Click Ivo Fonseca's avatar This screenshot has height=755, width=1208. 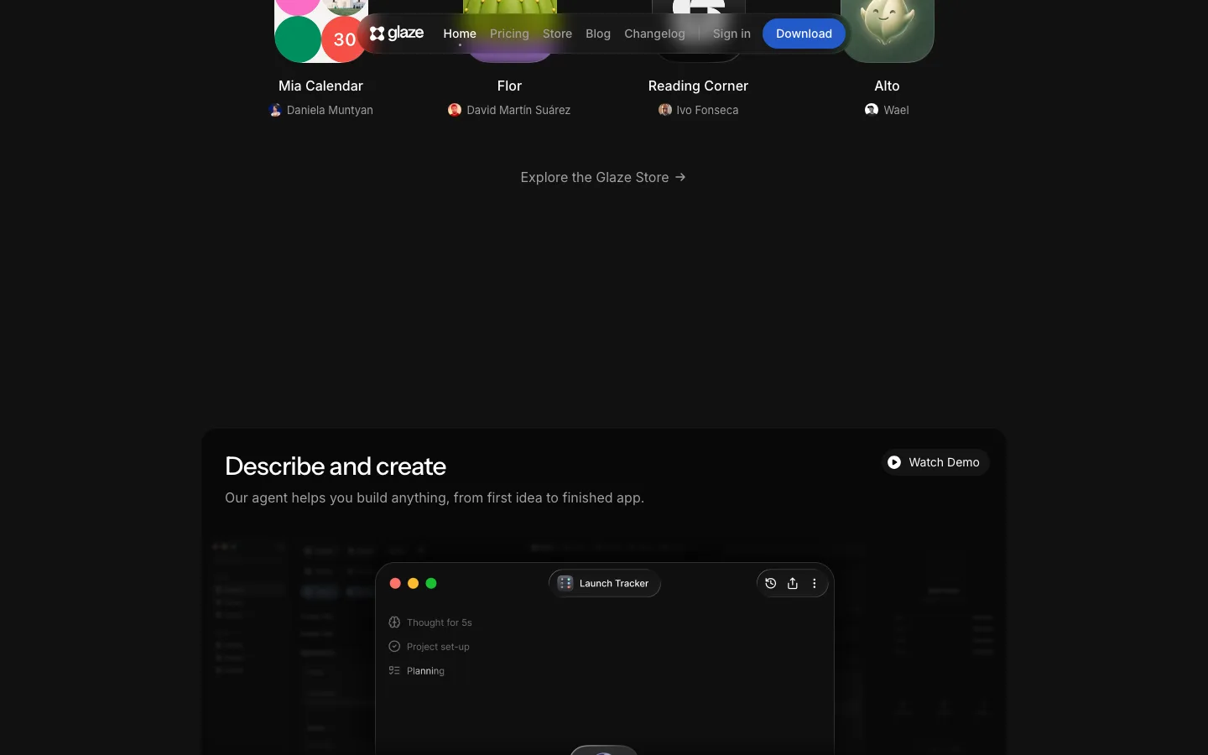[665, 110]
